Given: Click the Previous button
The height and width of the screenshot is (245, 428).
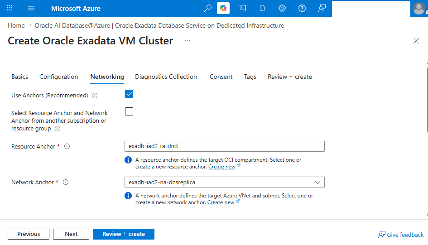Looking at the screenshot, I should click(x=29, y=234).
